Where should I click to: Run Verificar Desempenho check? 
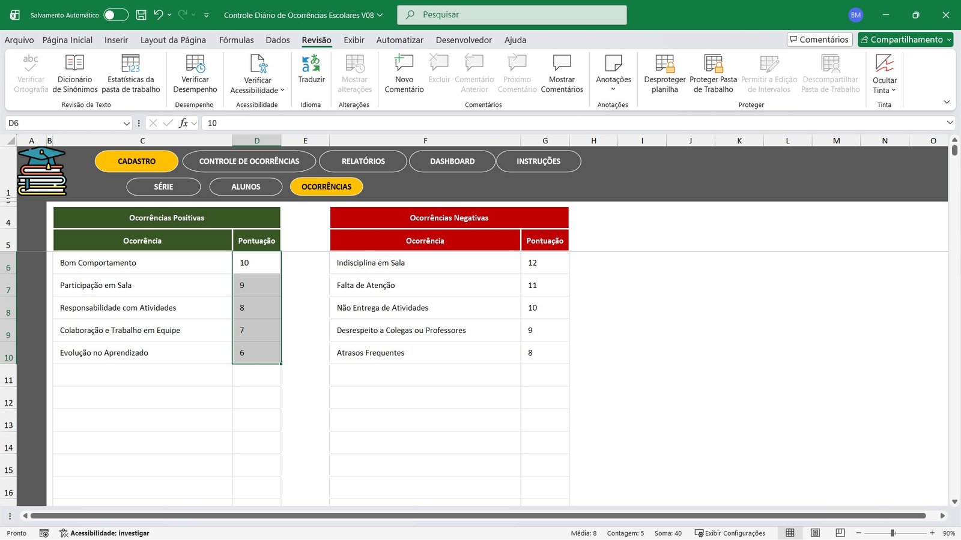click(195, 64)
